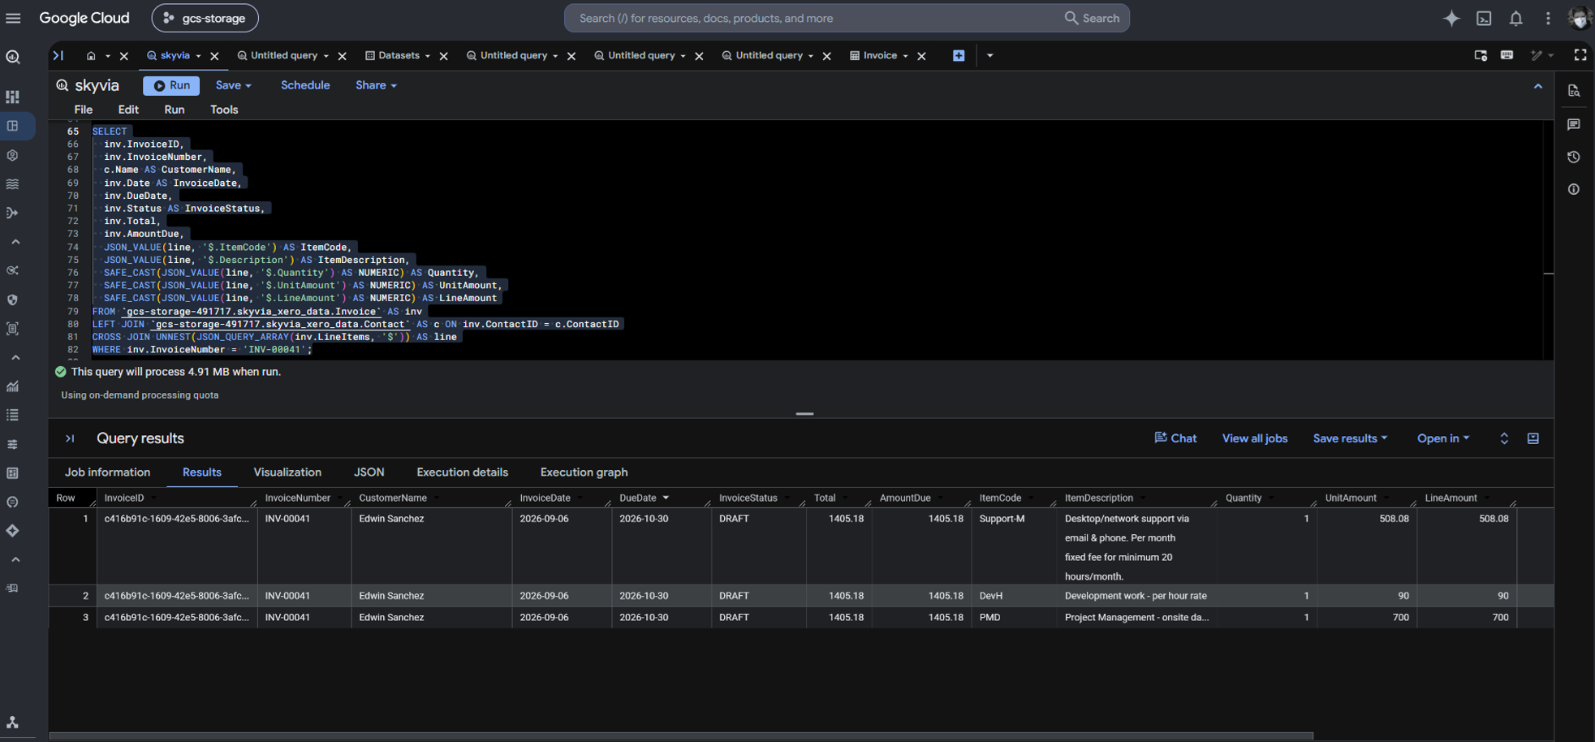Open the Datasets tab
Screen dimensions: 1595x742
[399, 55]
